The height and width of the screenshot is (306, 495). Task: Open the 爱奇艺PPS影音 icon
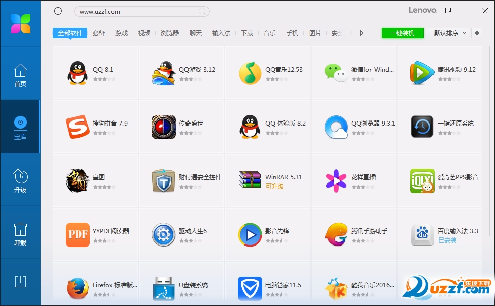tap(422, 181)
